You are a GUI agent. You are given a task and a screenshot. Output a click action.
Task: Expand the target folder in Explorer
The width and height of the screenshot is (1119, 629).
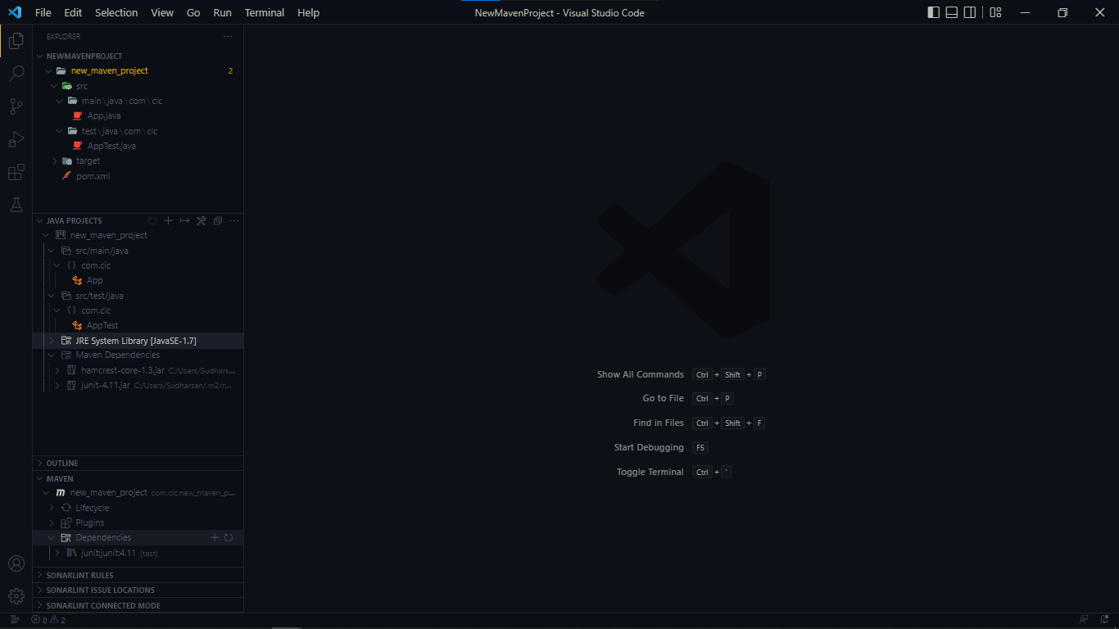click(x=56, y=161)
